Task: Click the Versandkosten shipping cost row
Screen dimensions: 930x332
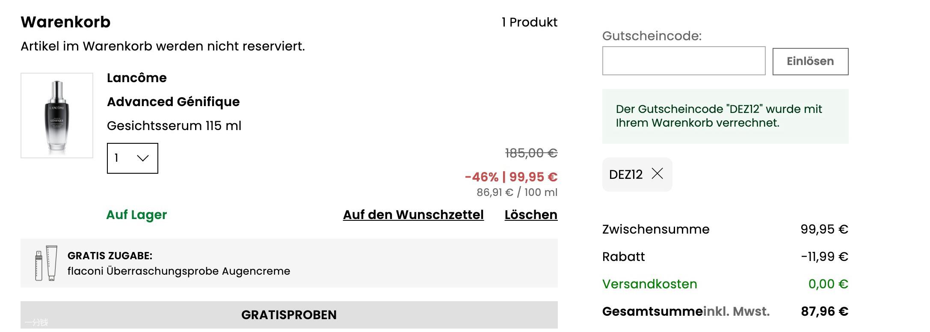Action: click(x=725, y=284)
